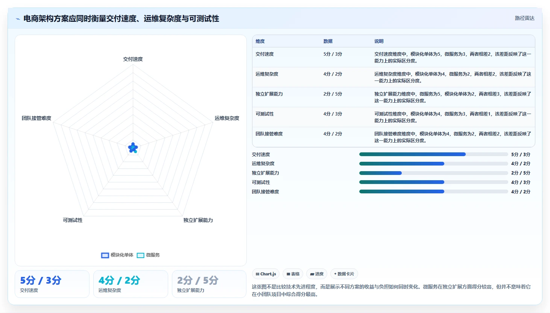Click 2分 / 5分 in the table's 独立扩展能力 row
The height and width of the screenshot is (313, 550).
point(333,94)
